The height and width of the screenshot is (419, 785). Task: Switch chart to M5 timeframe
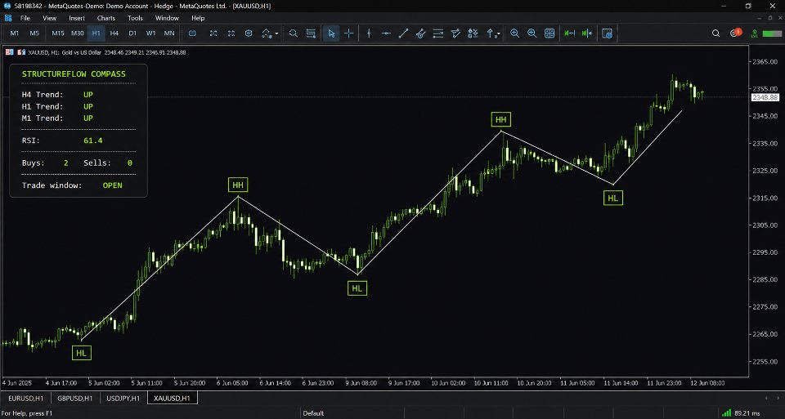[34, 33]
